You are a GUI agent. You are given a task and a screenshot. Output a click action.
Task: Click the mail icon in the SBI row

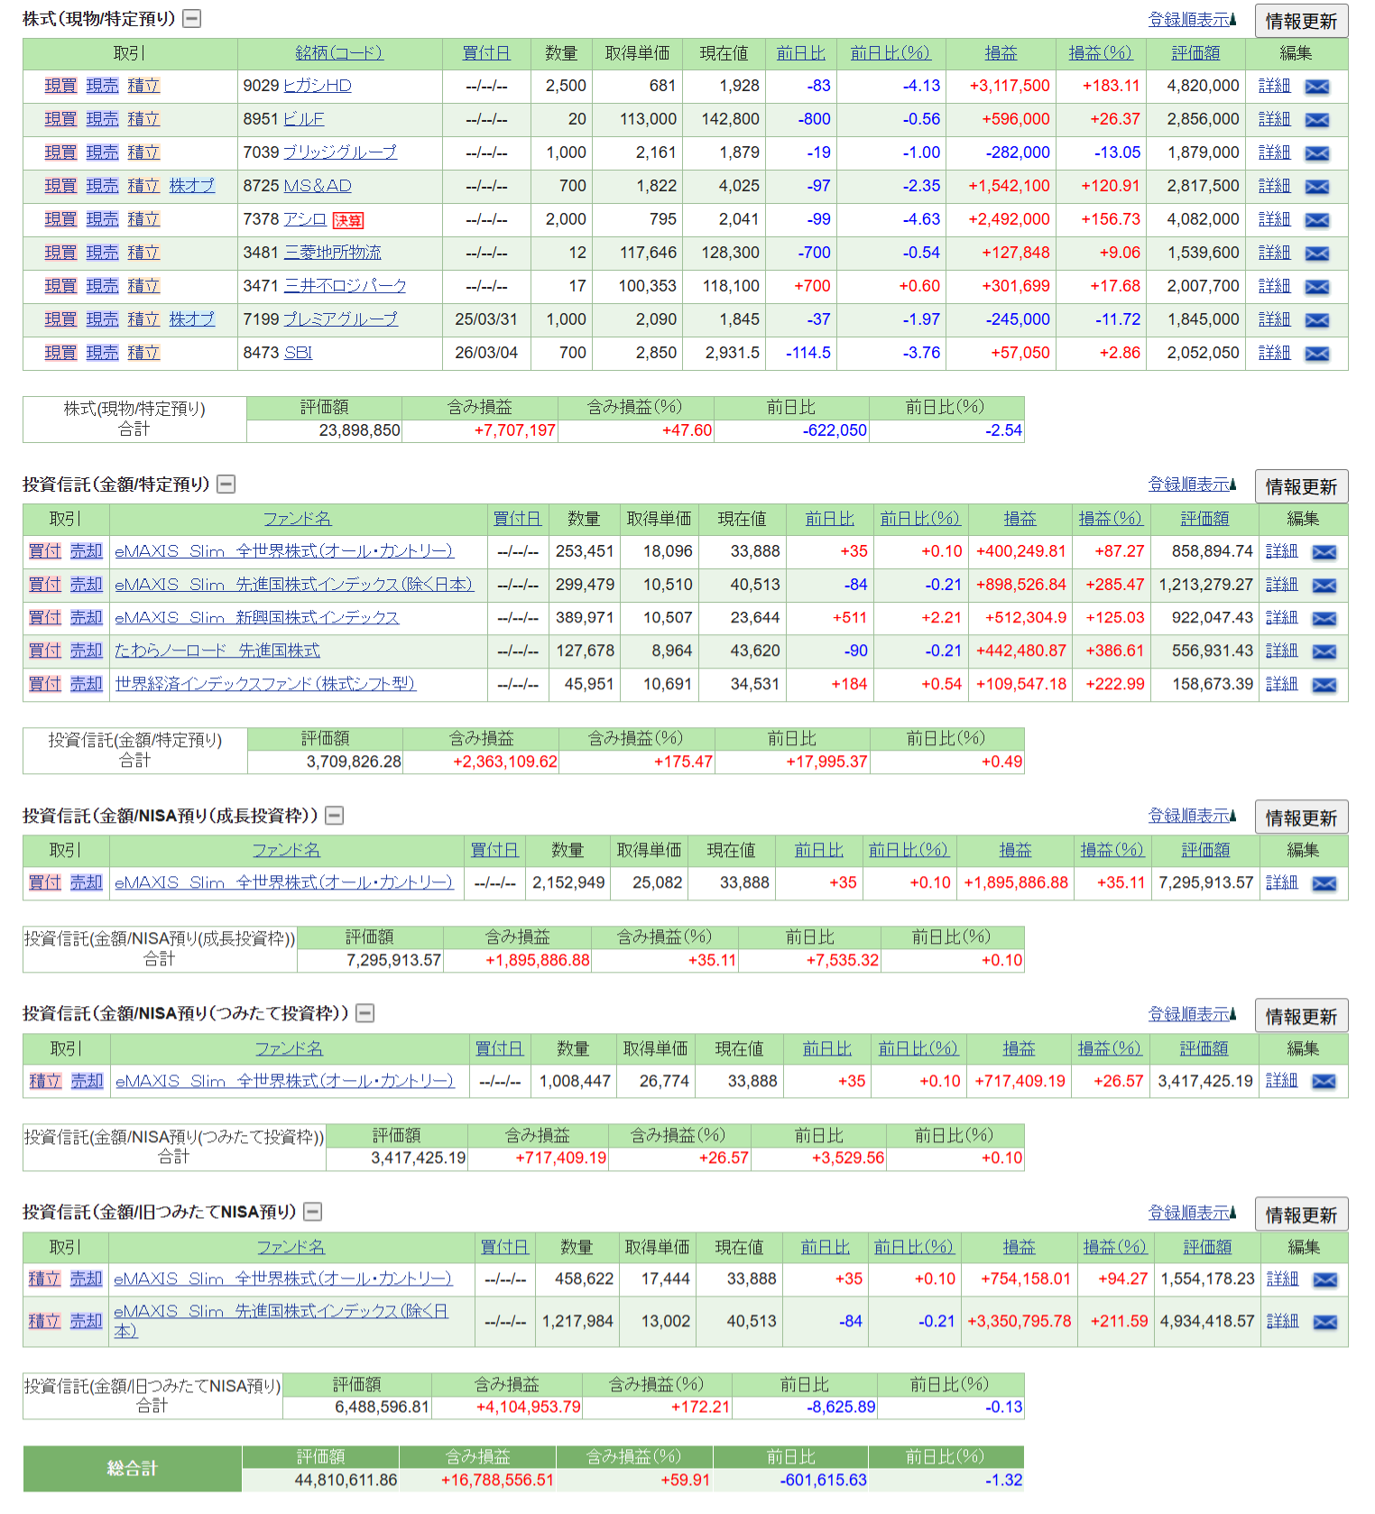tap(1316, 354)
